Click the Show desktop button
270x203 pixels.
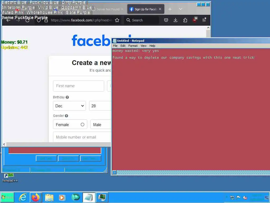[x=267, y=197]
